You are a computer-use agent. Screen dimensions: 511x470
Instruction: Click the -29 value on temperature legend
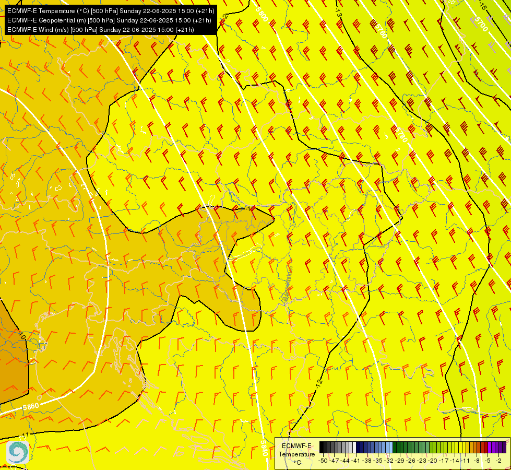pos(400,461)
